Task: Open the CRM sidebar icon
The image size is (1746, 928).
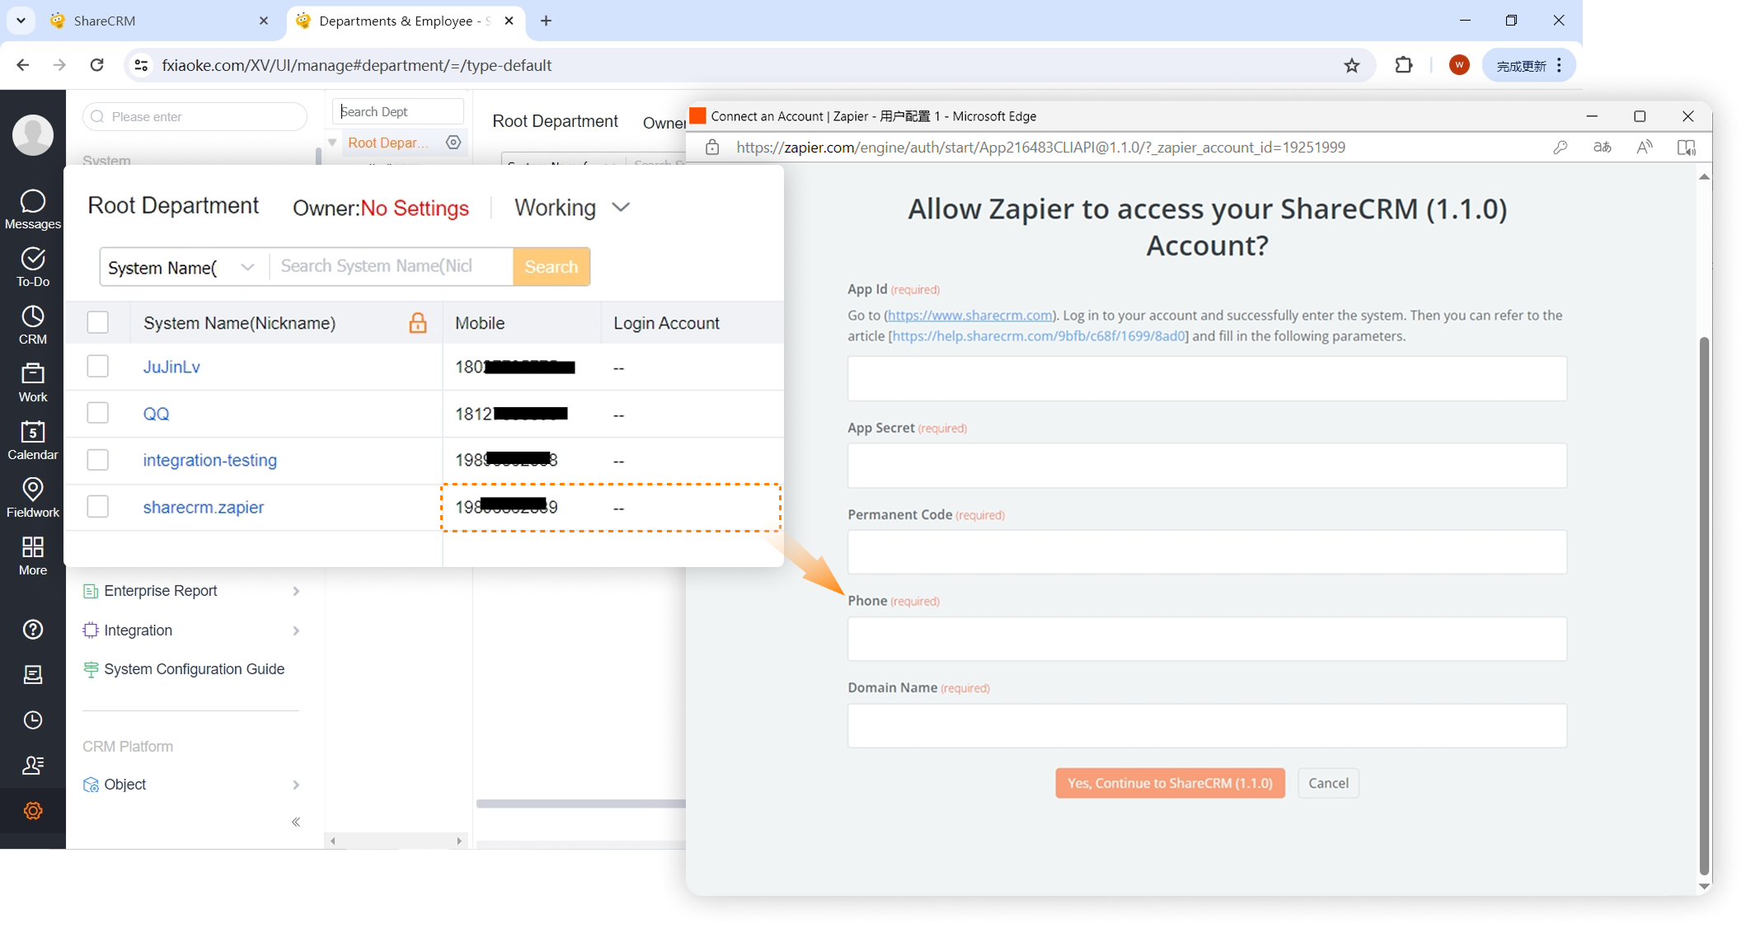Action: tap(33, 325)
